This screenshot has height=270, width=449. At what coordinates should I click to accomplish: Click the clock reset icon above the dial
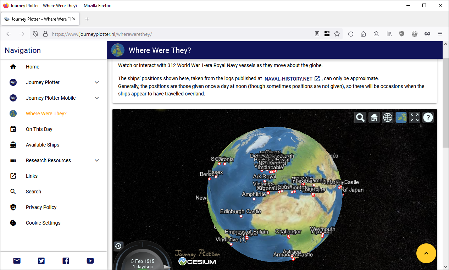118,246
